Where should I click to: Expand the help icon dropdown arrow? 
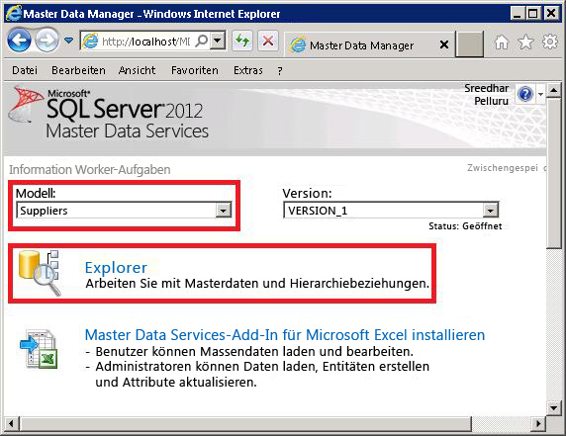(x=540, y=94)
